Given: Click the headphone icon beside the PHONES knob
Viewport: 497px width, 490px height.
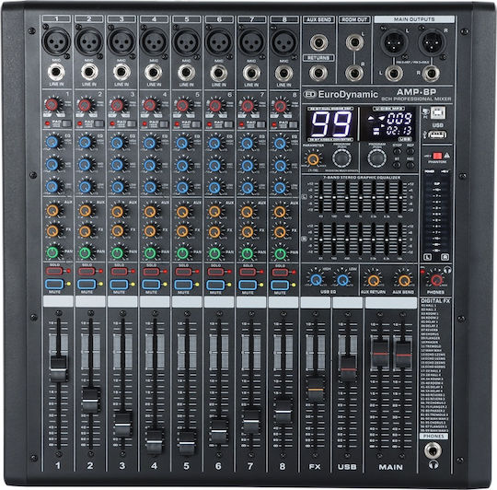Looking at the screenshot, I should click(447, 271).
